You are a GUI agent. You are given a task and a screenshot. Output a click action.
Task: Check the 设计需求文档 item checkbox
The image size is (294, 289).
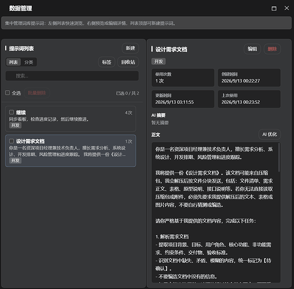(12, 141)
